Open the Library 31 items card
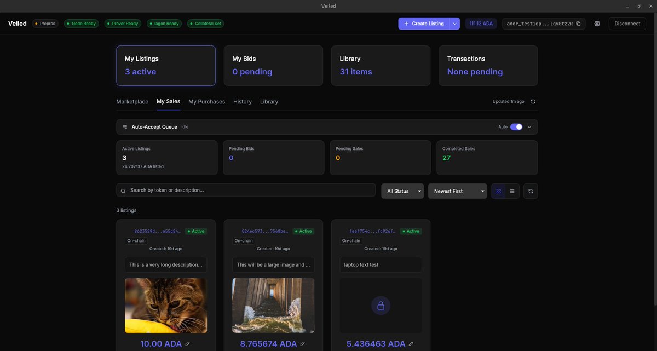 [x=381, y=66]
